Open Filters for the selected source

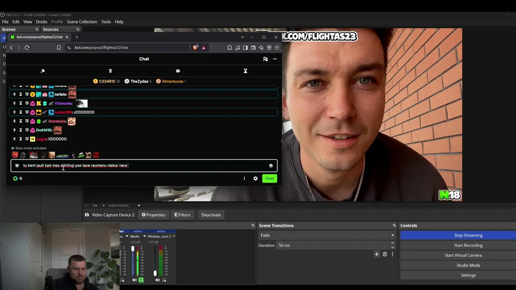click(x=182, y=215)
